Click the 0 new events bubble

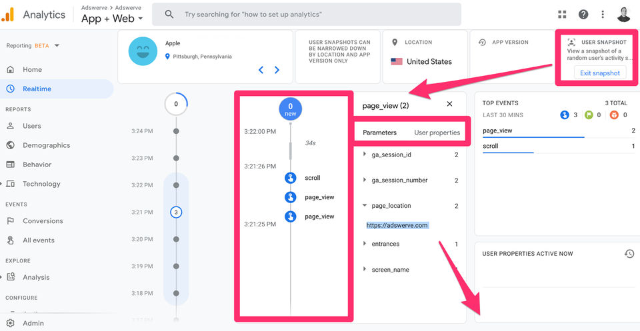click(290, 109)
